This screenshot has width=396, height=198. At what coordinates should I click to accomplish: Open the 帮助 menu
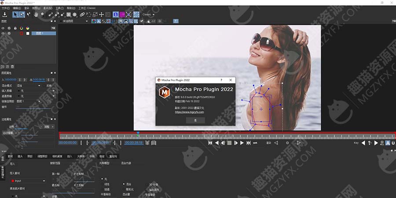click(x=71, y=8)
